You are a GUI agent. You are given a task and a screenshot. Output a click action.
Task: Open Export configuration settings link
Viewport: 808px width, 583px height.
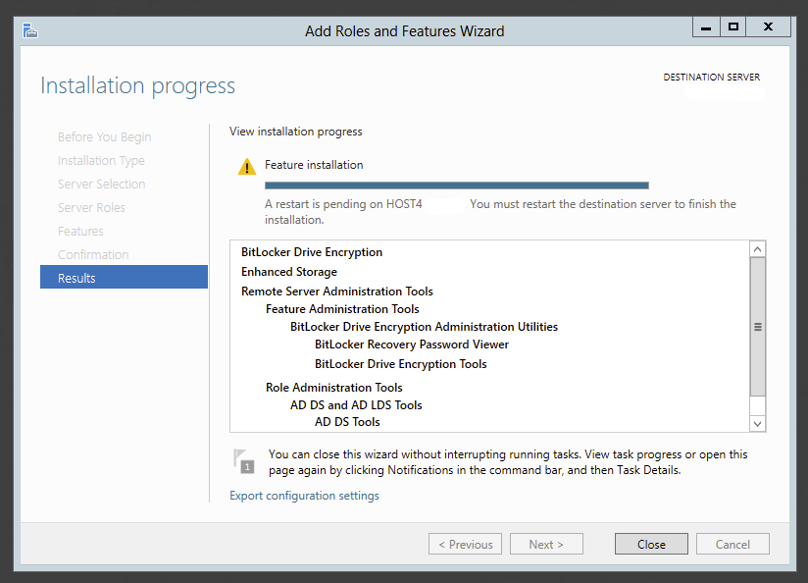pyautogui.click(x=304, y=496)
